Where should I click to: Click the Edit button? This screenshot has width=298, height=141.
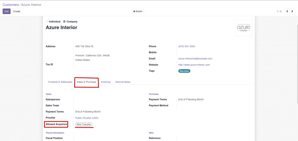click(x=6, y=12)
